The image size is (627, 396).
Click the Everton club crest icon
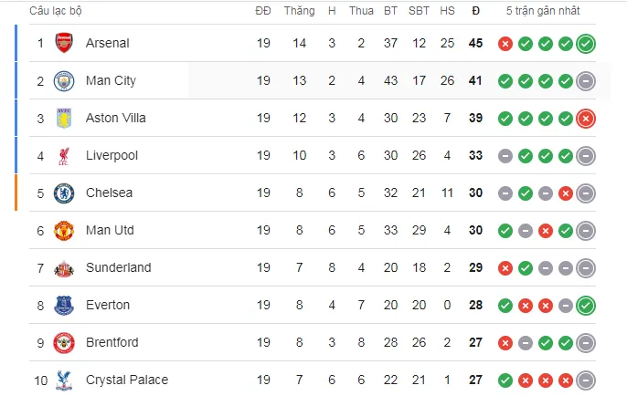(x=64, y=305)
